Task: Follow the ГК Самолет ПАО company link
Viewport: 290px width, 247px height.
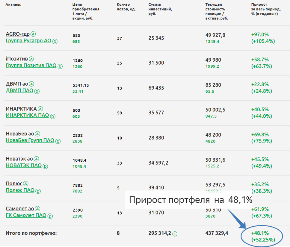Action: [26, 215]
